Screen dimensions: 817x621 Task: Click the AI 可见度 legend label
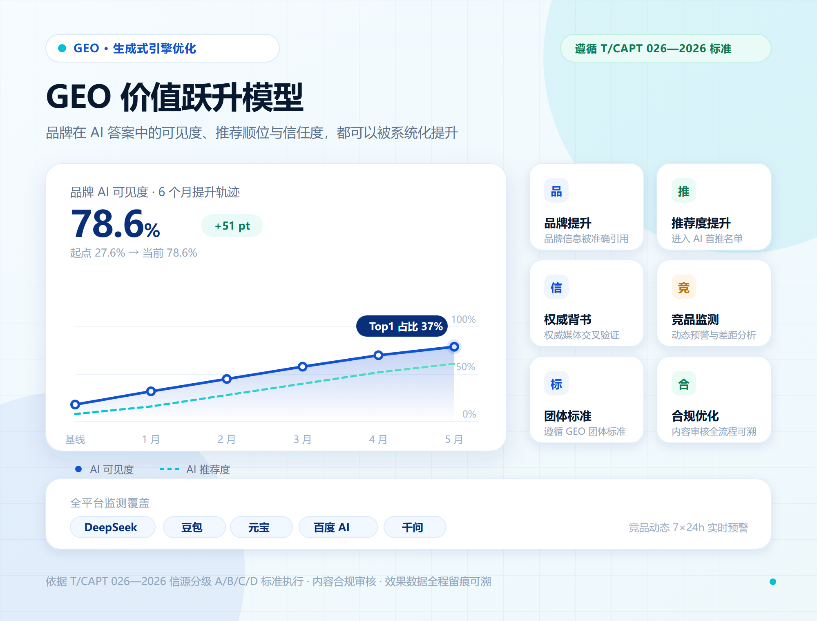click(x=112, y=469)
